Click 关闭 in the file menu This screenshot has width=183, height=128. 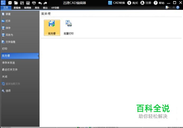click(20, 77)
